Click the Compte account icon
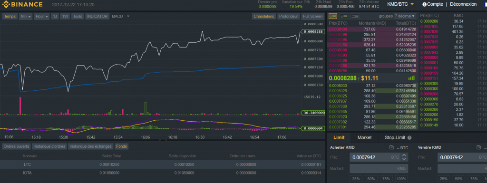This screenshot has width=487, height=183. click(x=425, y=4)
